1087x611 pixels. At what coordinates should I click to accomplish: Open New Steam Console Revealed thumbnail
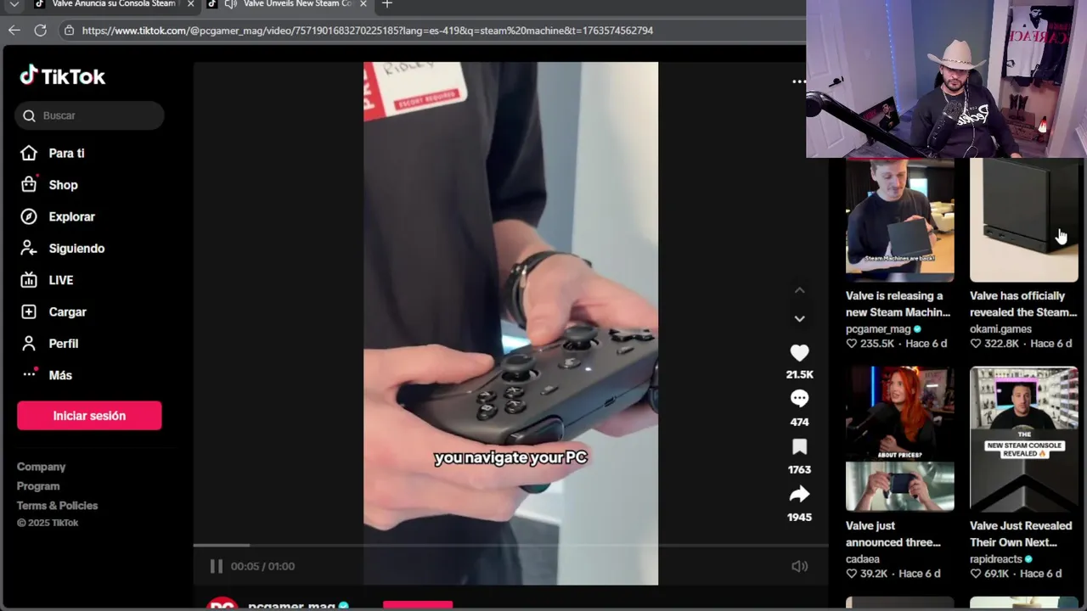(x=1023, y=439)
